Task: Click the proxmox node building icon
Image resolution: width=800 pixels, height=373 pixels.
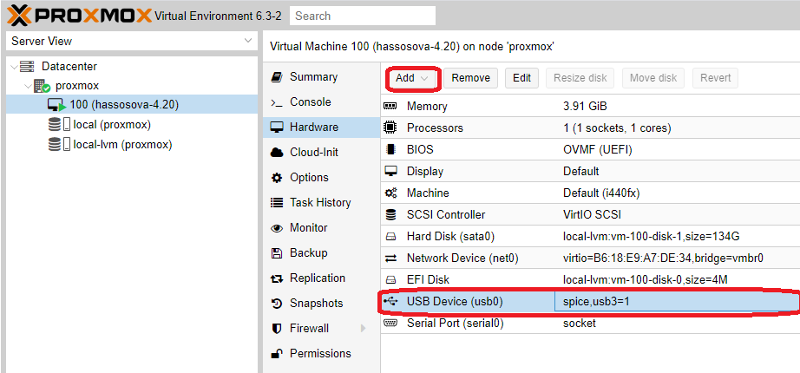Action: point(42,86)
